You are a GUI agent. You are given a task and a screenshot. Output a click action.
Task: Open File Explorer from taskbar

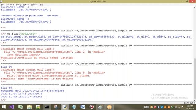point(29,107)
